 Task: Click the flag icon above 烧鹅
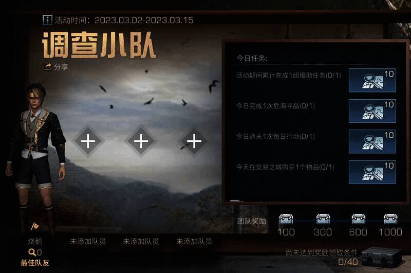[x=34, y=226]
